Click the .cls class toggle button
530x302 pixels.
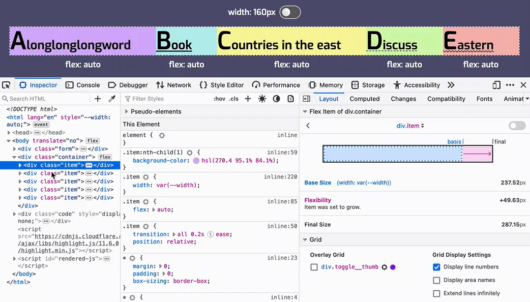coord(233,99)
